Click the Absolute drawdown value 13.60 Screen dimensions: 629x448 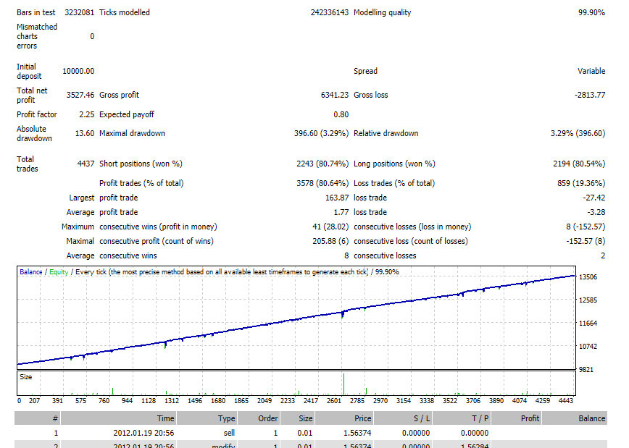pyautogui.click(x=85, y=133)
